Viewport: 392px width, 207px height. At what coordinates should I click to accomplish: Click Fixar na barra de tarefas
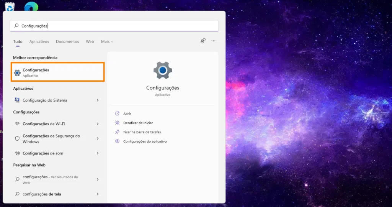point(142,132)
